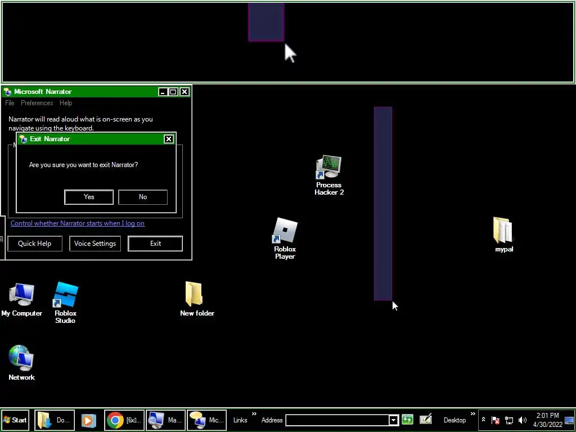Open the network tray icon
This screenshot has height=432, width=576.
pyautogui.click(x=508, y=420)
